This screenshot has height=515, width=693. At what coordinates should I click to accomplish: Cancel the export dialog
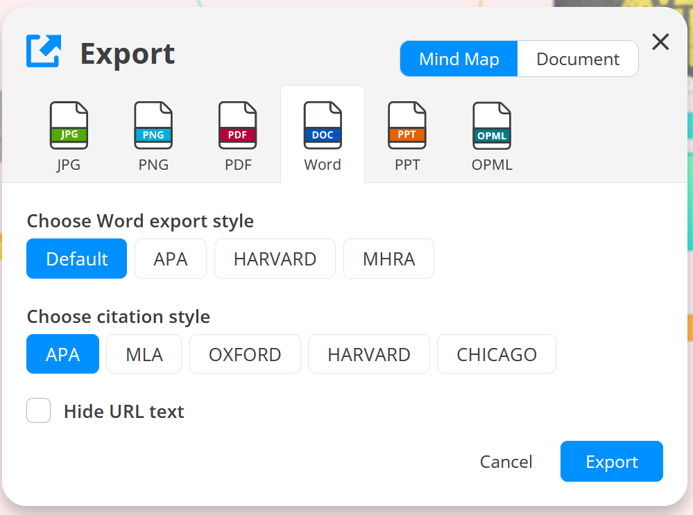point(506,461)
